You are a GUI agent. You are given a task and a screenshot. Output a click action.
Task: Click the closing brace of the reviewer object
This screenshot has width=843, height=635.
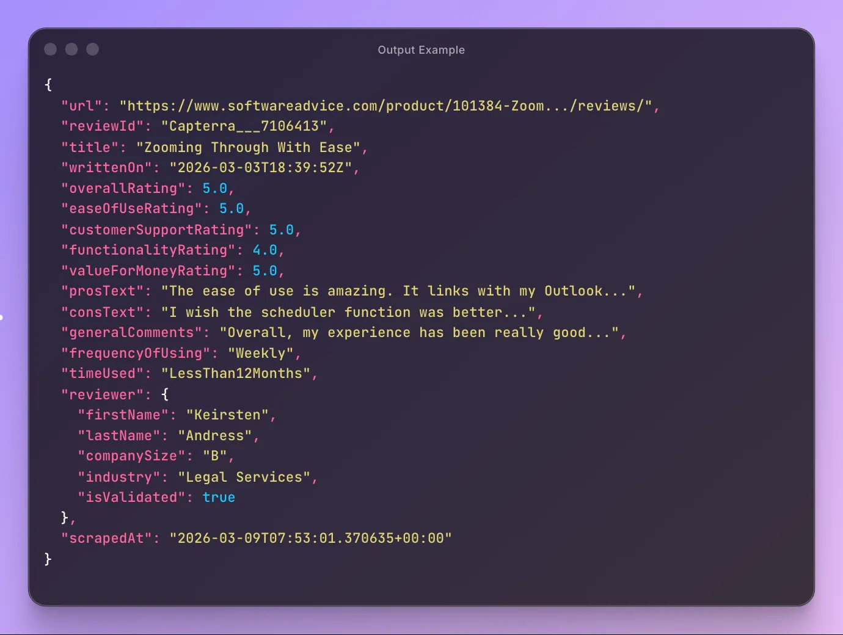(x=64, y=517)
